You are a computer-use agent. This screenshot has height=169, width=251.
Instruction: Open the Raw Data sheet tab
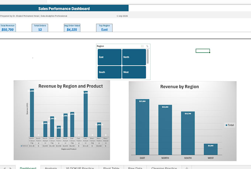coord(135,168)
